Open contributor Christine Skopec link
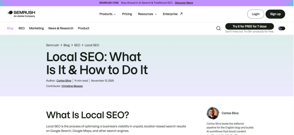The height and width of the screenshot is (135, 294). click(72, 86)
